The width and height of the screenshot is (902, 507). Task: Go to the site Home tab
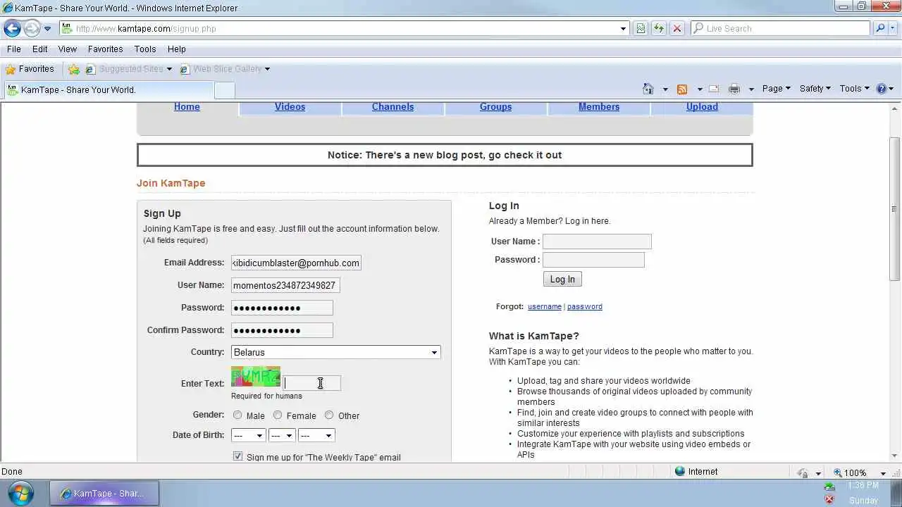pyautogui.click(x=187, y=107)
